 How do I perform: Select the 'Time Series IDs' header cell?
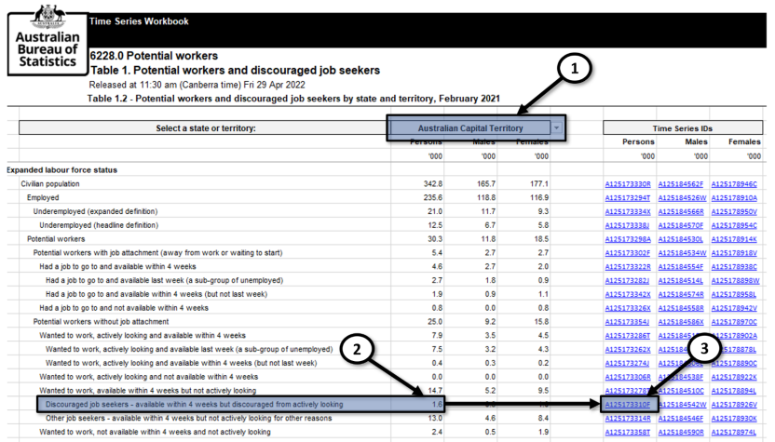[x=683, y=127]
